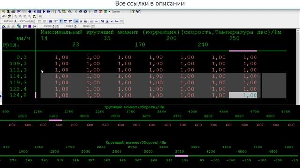Click the percent difference icon
This screenshot has height=168, width=300.
tap(102, 21)
